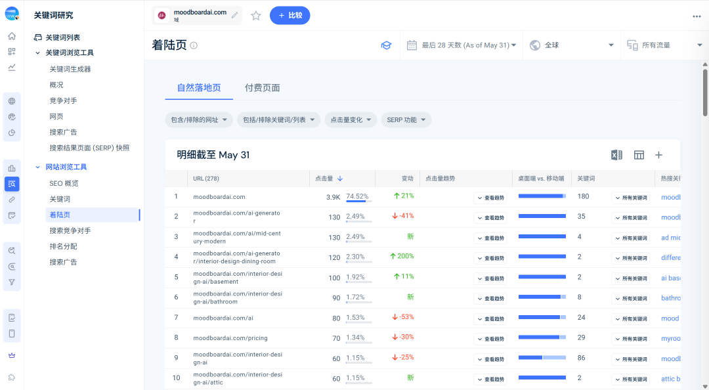This screenshot has width=709, height=390.
Task: Open the 包括/排除关键词/列表 filter
Action: click(x=278, y=120)
